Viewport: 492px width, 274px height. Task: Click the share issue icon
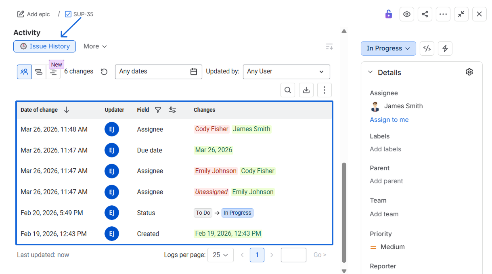click(x=425, y=14)
